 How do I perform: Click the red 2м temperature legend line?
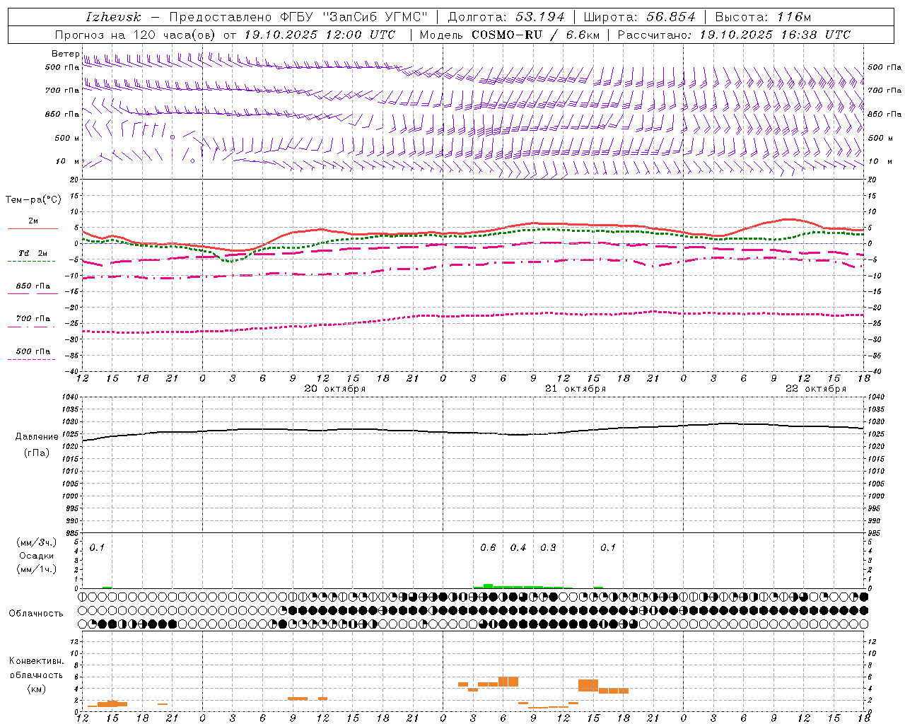(x=33, y=228)
